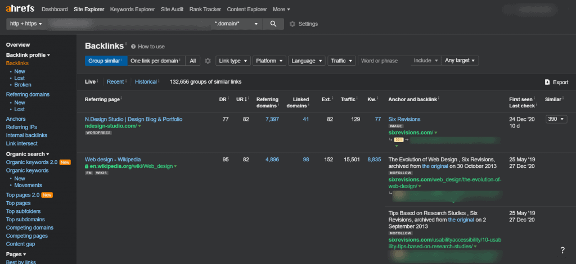Open Settings gear next to search
The image size is (576, 264).
tap(292, 24)
